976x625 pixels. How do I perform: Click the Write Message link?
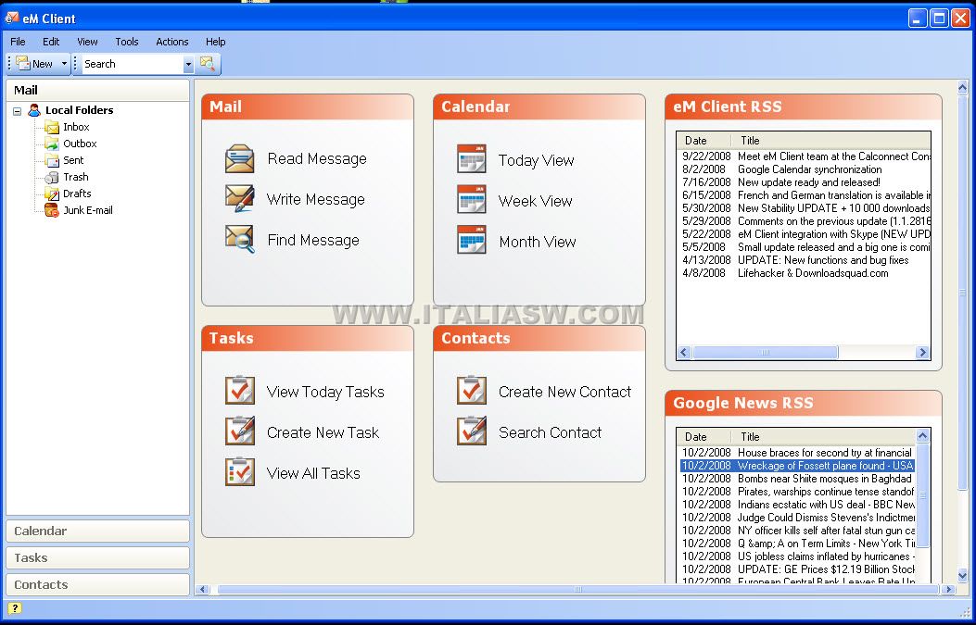315,200
